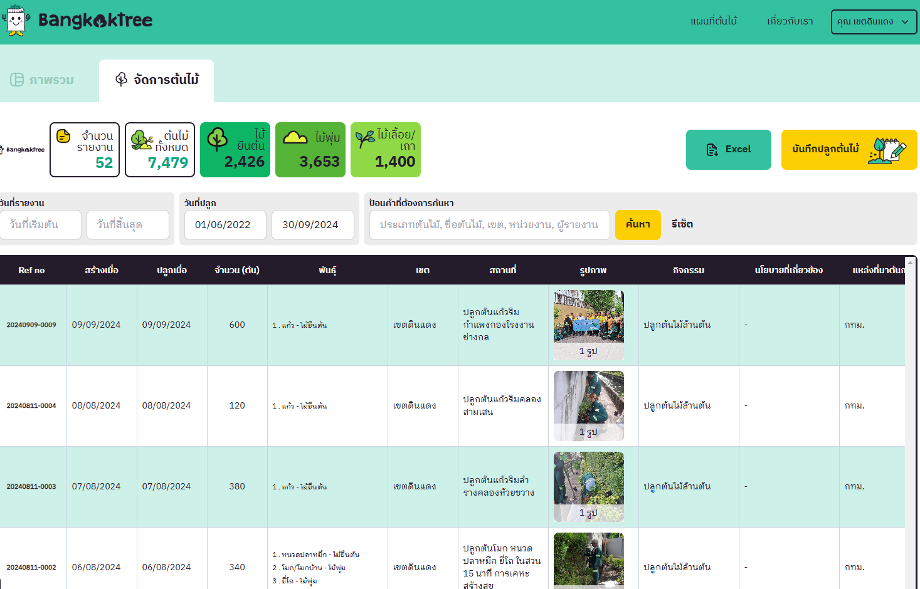This screenshot has width=920, height=589.
Task: Click the ปลูกเมื่อ column header
Action: 172,270
